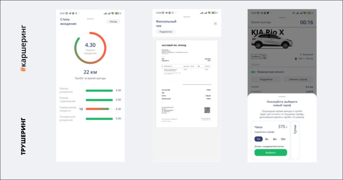
Task: Tap the Назад button on driving style screen
Action: [113, 21]
